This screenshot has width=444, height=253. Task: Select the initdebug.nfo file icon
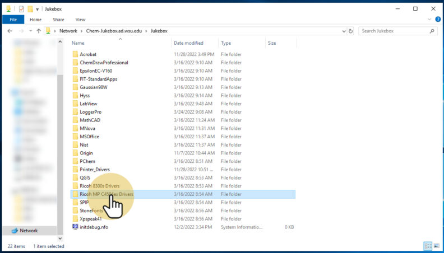[75, 227]
